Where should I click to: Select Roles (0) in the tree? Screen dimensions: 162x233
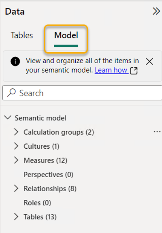coord(37,203)
